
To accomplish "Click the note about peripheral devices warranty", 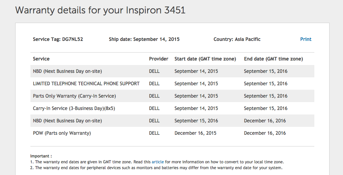I will pyautogui.click(x=156, y=168).
